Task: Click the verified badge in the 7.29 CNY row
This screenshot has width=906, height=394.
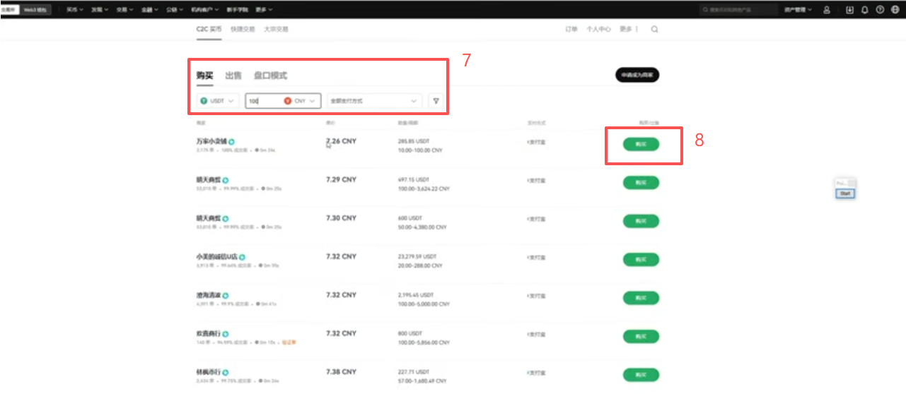Action: point(226,180)
